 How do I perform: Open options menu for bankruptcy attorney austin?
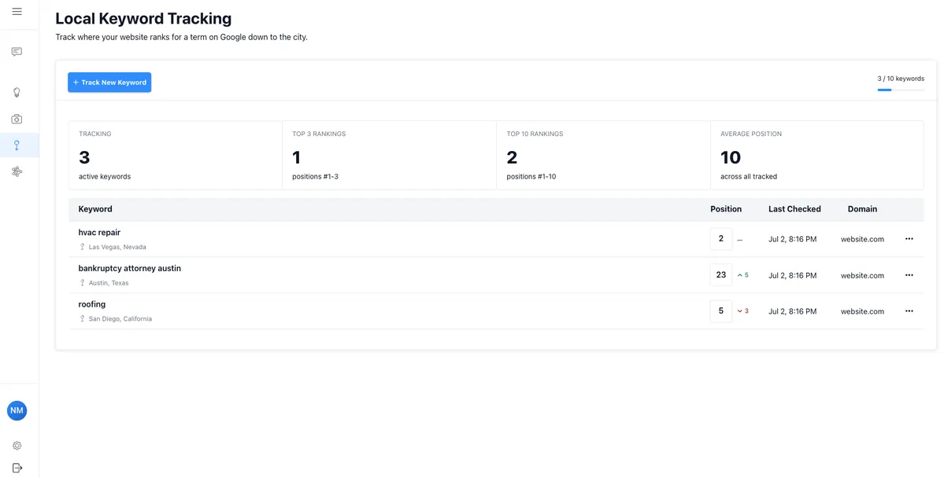[x=909, y=275]
